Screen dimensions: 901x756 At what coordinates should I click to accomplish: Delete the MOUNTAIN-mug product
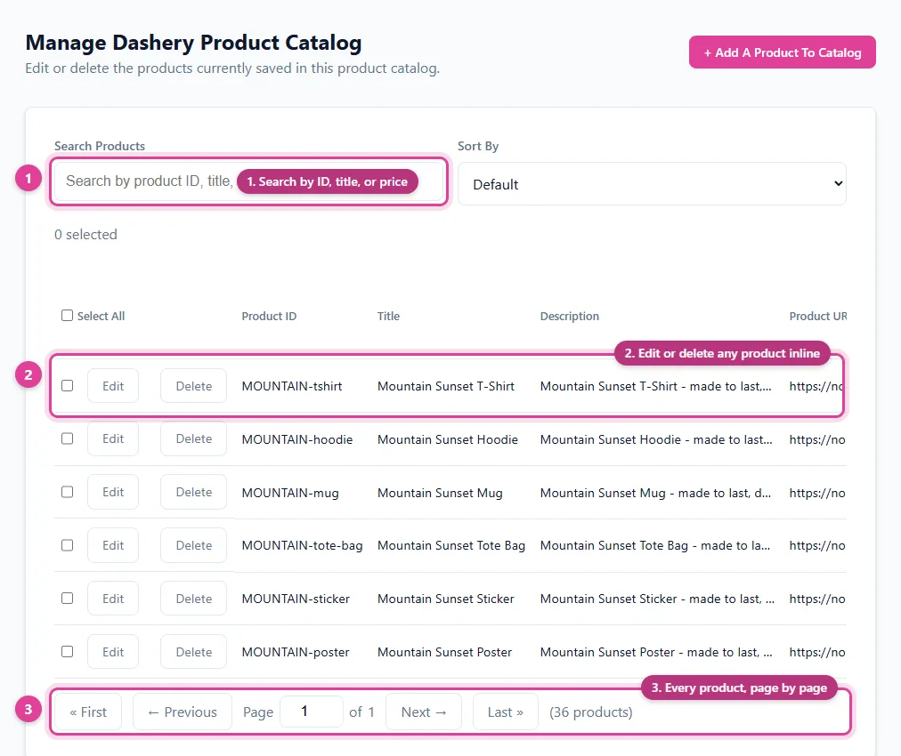point(194,492)
